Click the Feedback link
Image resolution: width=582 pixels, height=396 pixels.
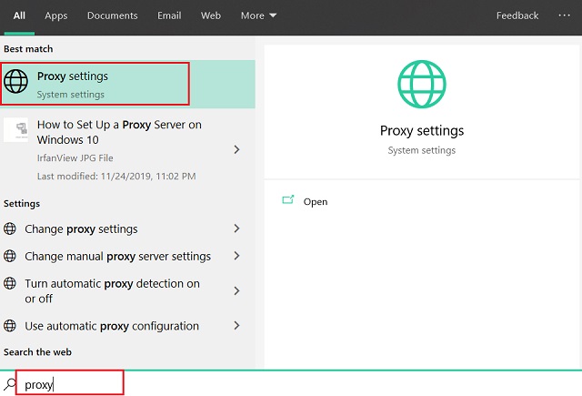click(x=517, y=15)
